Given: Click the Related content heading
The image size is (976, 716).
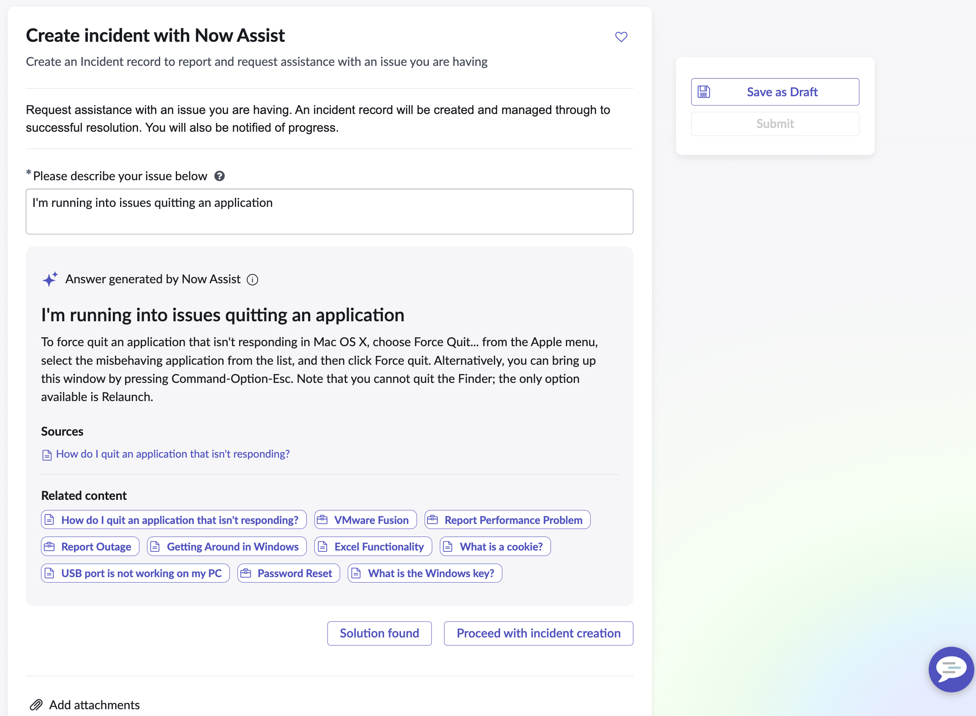Looking at the screenshot, I should (x=84, y=495).
